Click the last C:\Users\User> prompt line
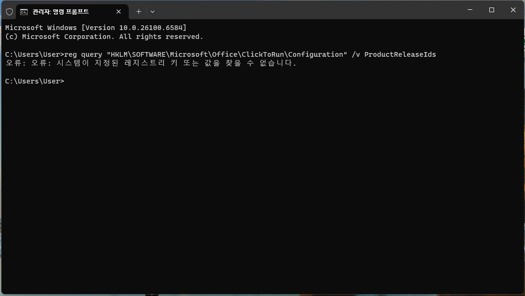Viewport: 525px width, 296px height. [34, 81]
